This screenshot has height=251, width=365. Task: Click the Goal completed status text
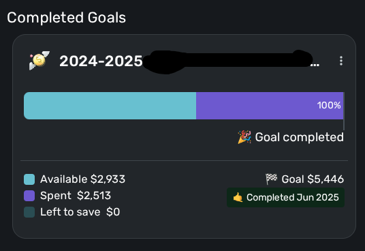[300, 137]
